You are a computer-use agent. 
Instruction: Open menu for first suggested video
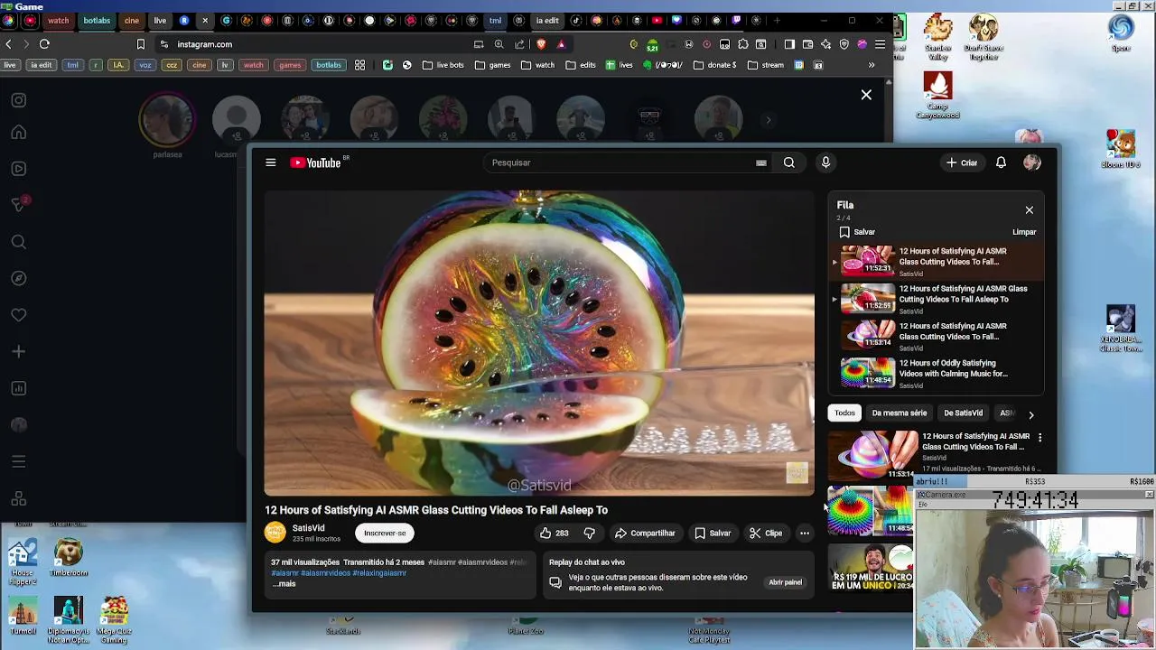1039,437
